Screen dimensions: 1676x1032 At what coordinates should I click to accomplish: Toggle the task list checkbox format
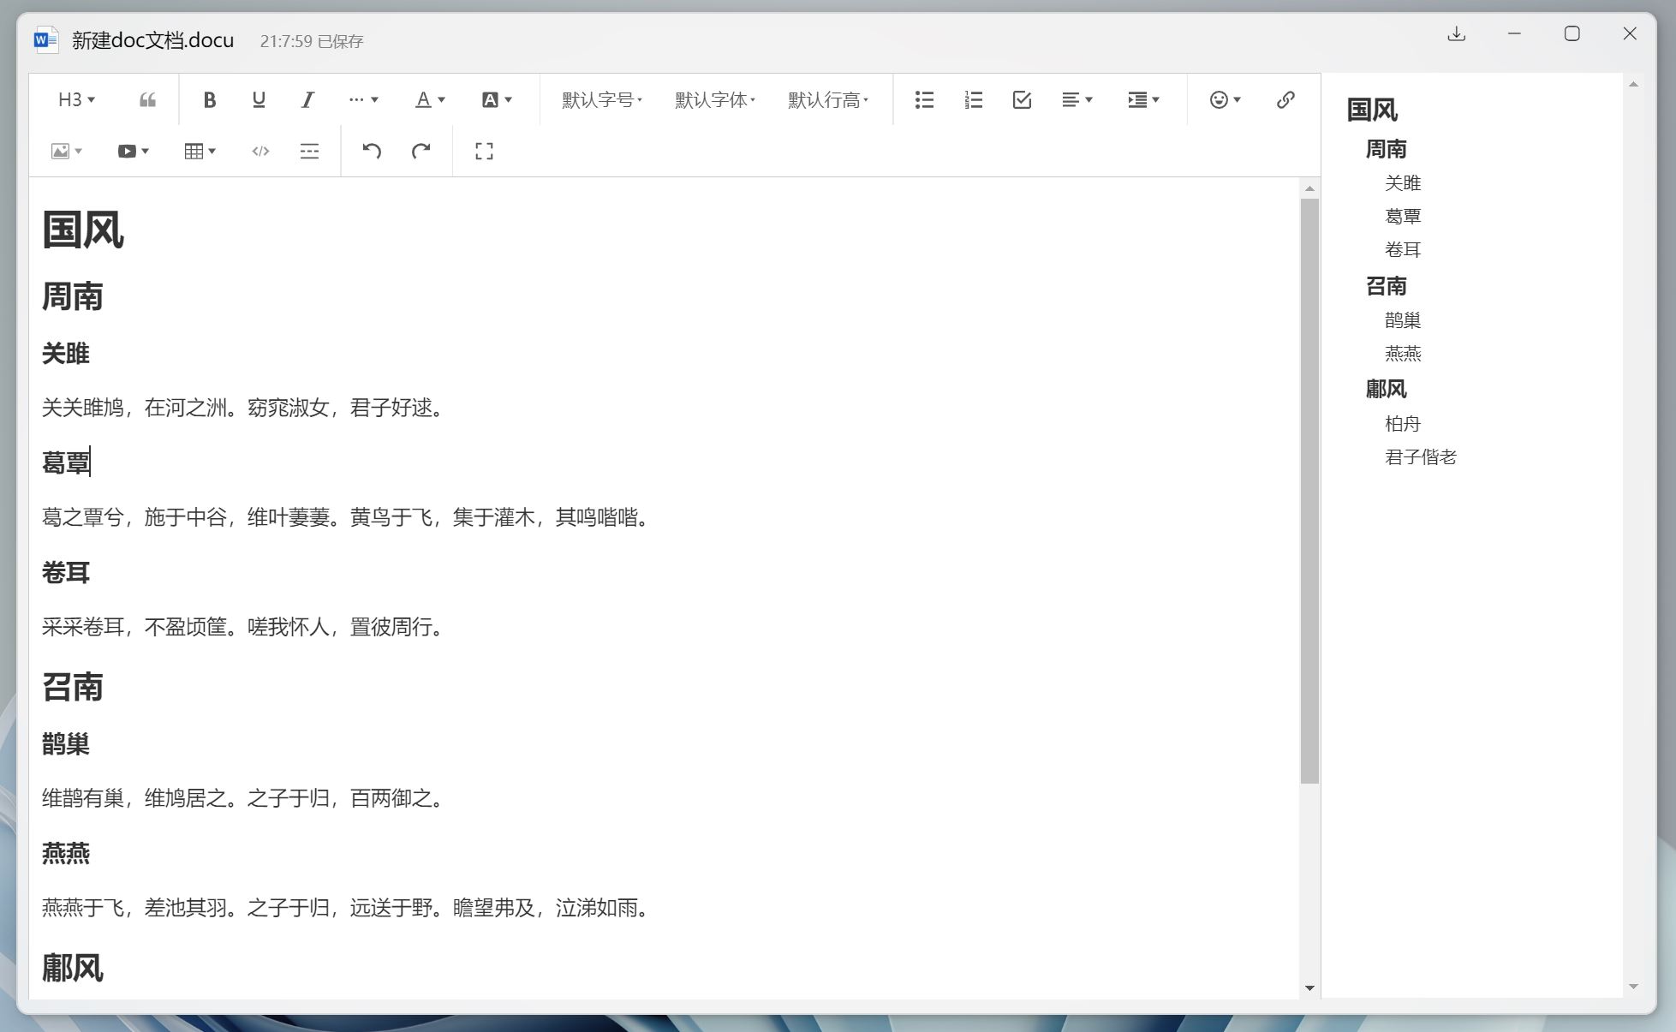pyautogui.click(x=1022, y=99)
